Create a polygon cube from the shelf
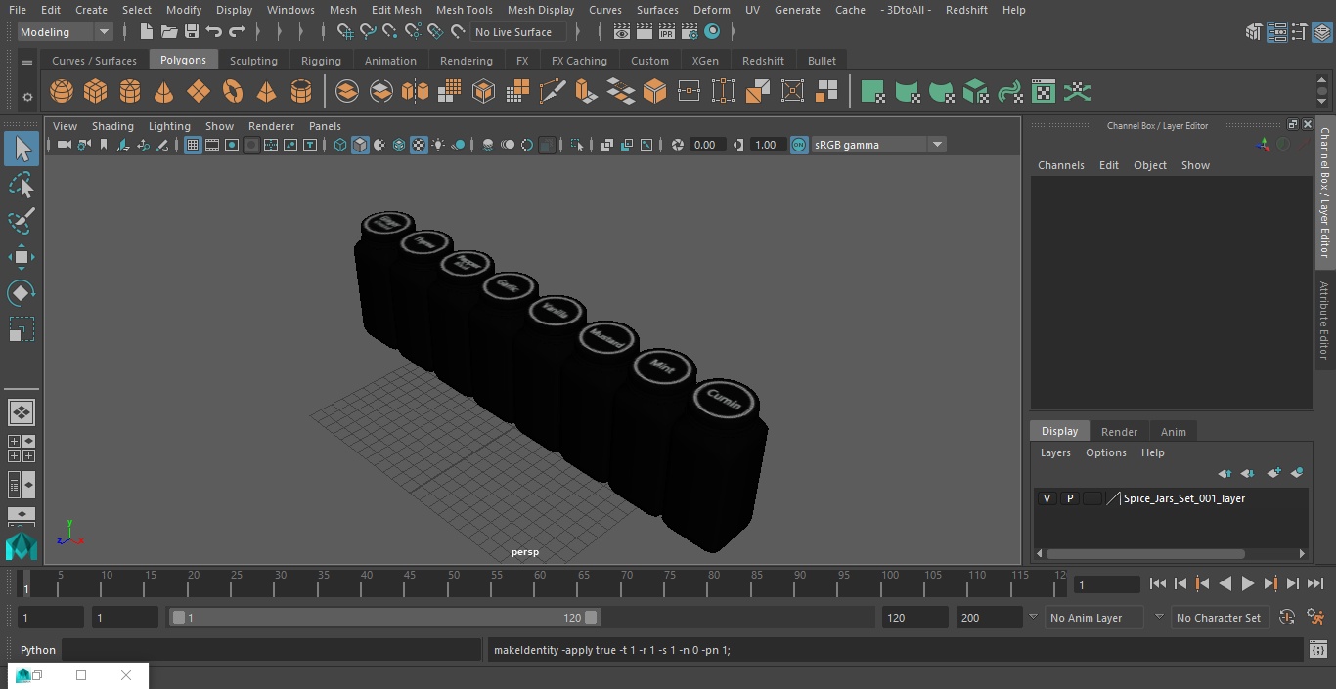This screenshot has width=1336, height=689. (x=96, y=92)
